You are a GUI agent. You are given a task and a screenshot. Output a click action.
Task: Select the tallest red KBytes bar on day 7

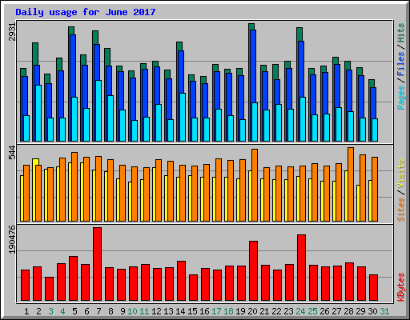coord(97,264)
